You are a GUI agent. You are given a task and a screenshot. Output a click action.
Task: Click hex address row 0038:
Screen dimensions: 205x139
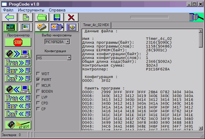88,119
